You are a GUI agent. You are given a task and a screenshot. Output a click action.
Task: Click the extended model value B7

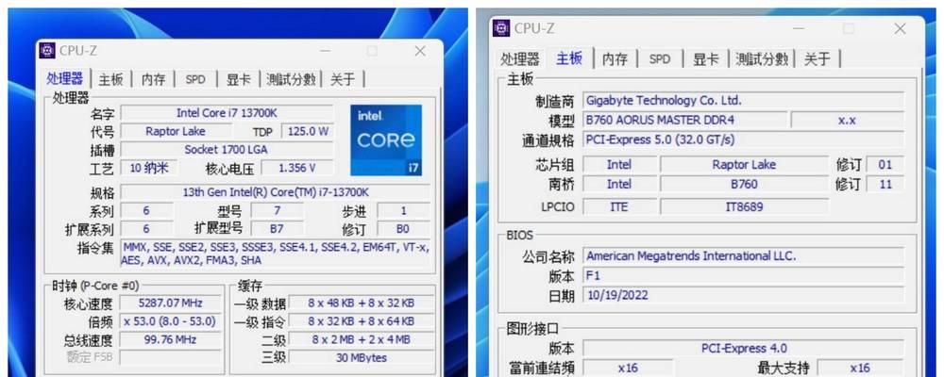(x=277, y=228)
